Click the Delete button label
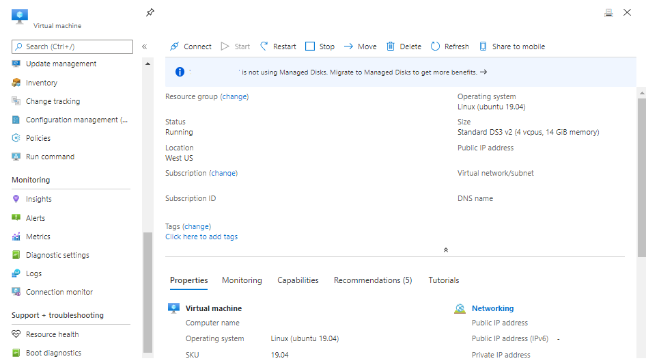The width and height of the screenshot is (646, 363). tap(410, 46)
